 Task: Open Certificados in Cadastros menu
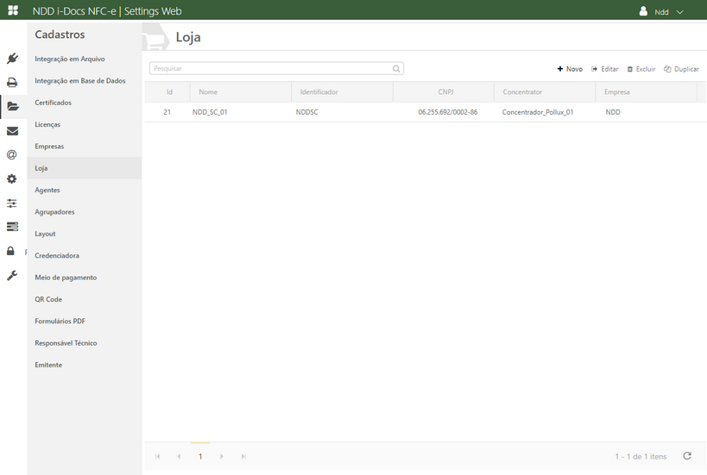coord(53,103)
